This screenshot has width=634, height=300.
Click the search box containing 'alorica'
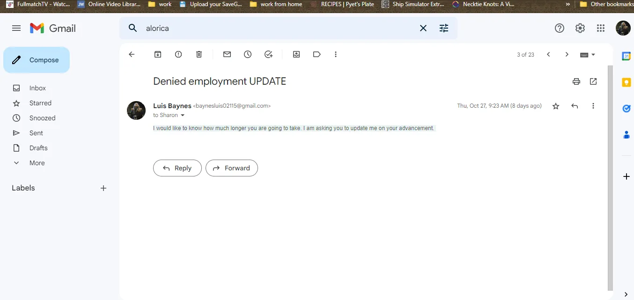click(276, 28)
